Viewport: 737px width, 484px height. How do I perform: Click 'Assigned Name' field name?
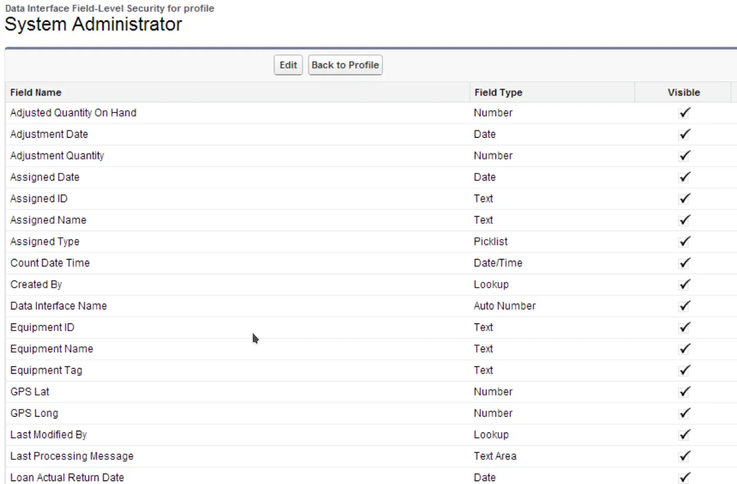click(48, 220)
